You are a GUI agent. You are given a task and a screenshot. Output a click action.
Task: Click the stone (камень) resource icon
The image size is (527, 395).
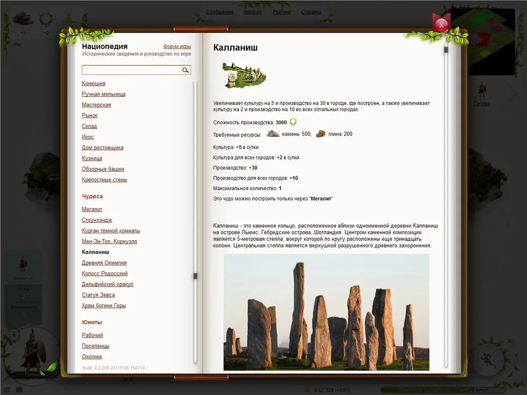tap(272, 134)
